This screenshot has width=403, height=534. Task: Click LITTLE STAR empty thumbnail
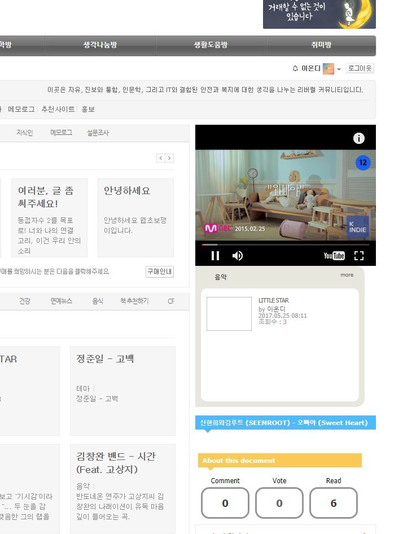229,314
